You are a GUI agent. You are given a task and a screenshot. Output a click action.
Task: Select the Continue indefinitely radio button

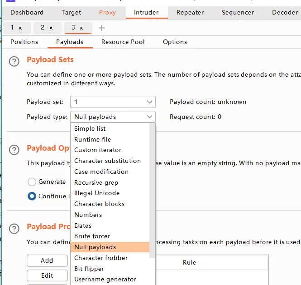coord(32,197)
